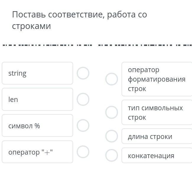The width and height of the screenshot is (192, 175).
Task: Select the оператор "+" box
Action: [37, 152]
